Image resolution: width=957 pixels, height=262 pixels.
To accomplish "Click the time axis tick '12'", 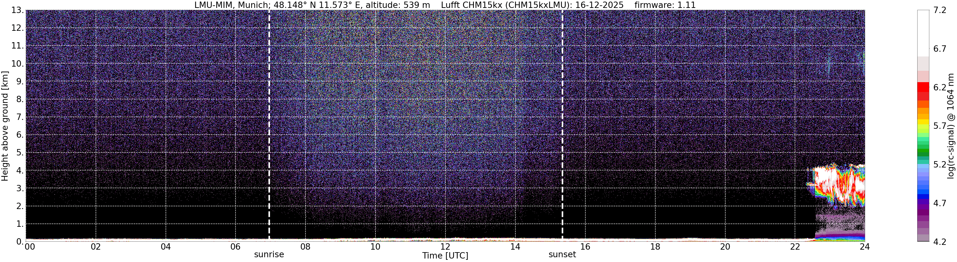I will pyautogui.click(x=445, y=247).
